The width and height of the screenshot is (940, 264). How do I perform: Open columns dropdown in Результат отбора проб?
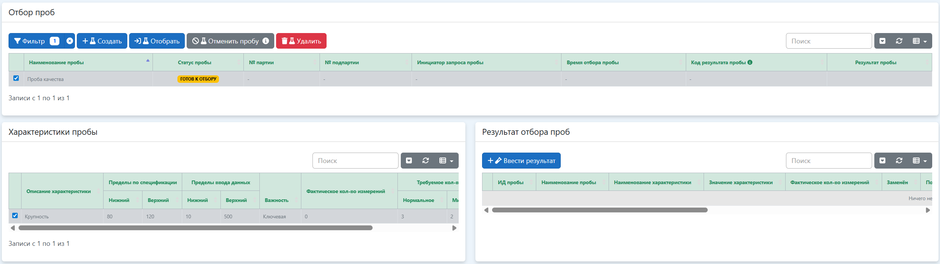920,161
